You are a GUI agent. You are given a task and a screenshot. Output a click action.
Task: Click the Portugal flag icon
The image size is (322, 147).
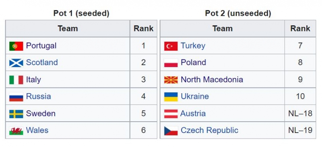pos(16,46)
